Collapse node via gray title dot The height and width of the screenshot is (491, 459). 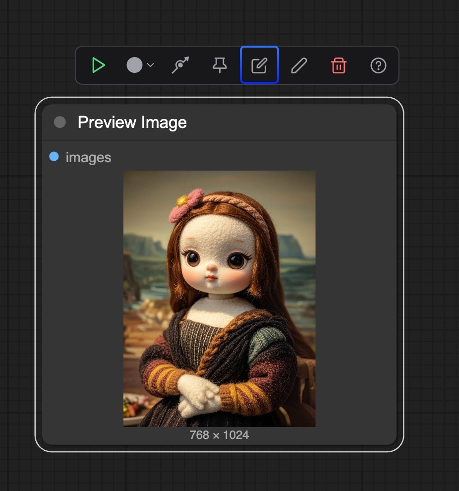[60, 122]
